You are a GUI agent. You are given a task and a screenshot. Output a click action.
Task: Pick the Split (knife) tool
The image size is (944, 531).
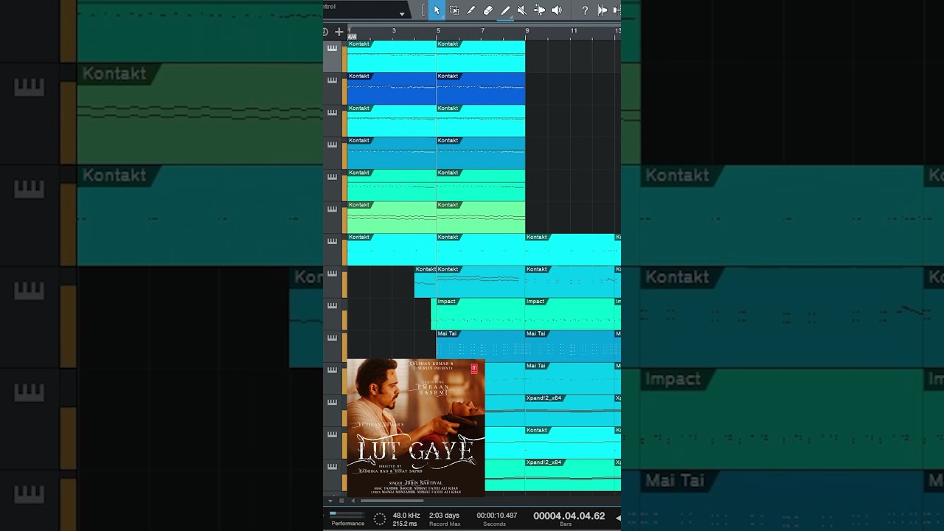click(471, 10)
